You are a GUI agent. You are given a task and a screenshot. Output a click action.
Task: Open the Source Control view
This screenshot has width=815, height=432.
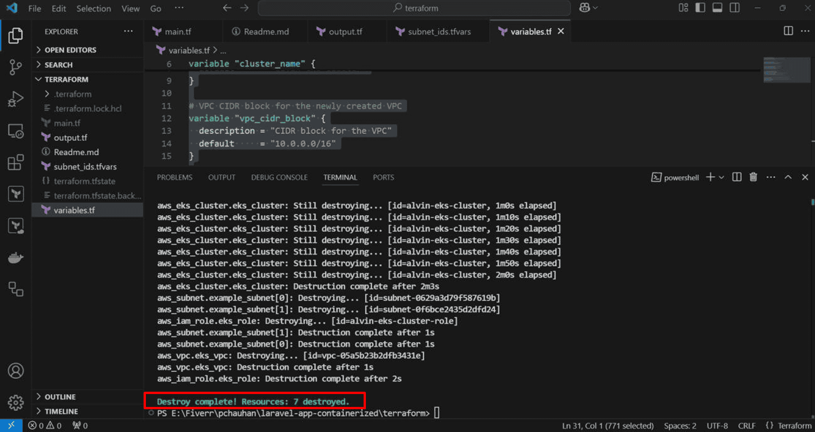[16, 67]
